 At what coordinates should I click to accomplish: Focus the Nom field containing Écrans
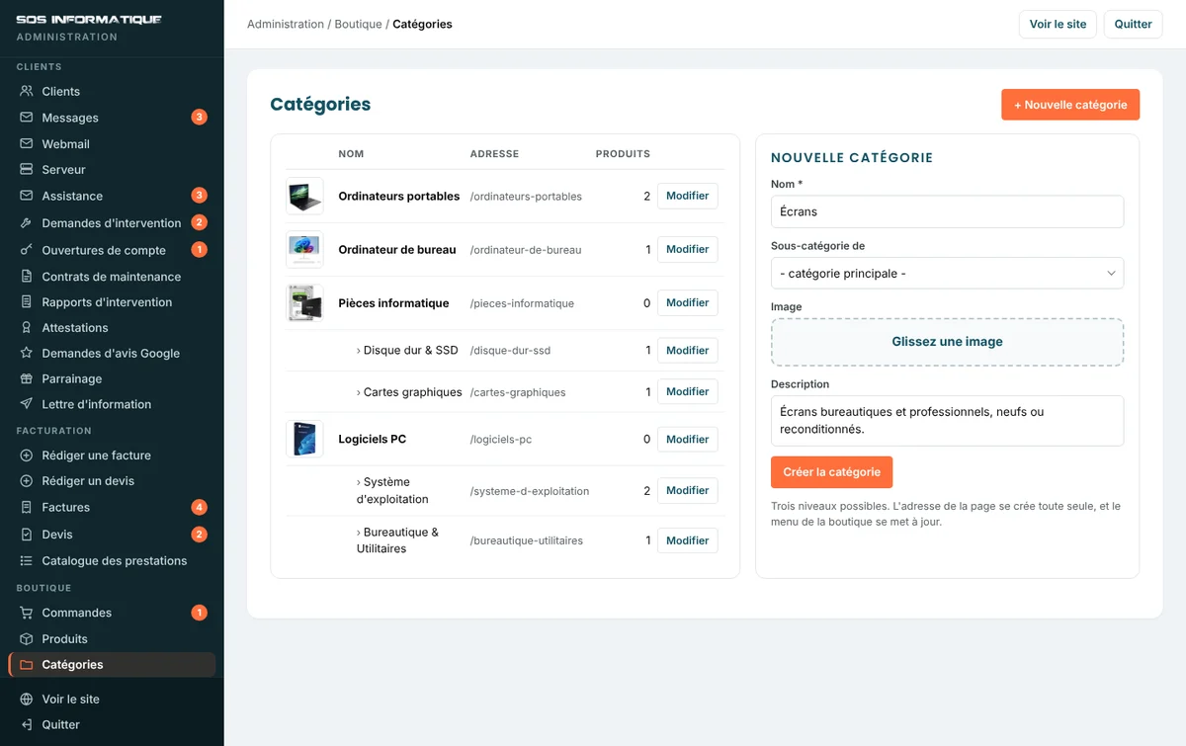point(947,211)
